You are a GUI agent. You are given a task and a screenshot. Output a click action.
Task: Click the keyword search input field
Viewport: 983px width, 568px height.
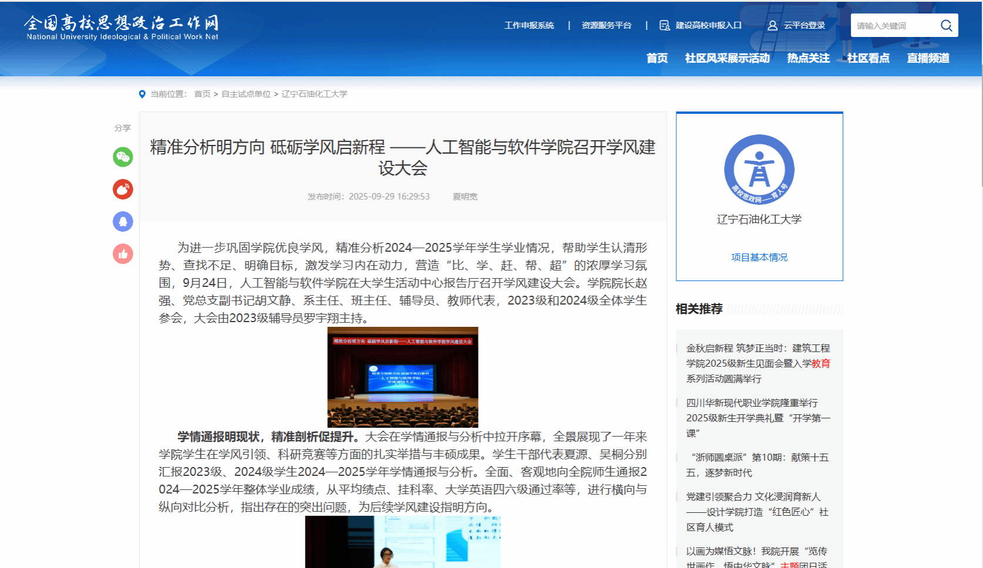click(x=893, y=26)
